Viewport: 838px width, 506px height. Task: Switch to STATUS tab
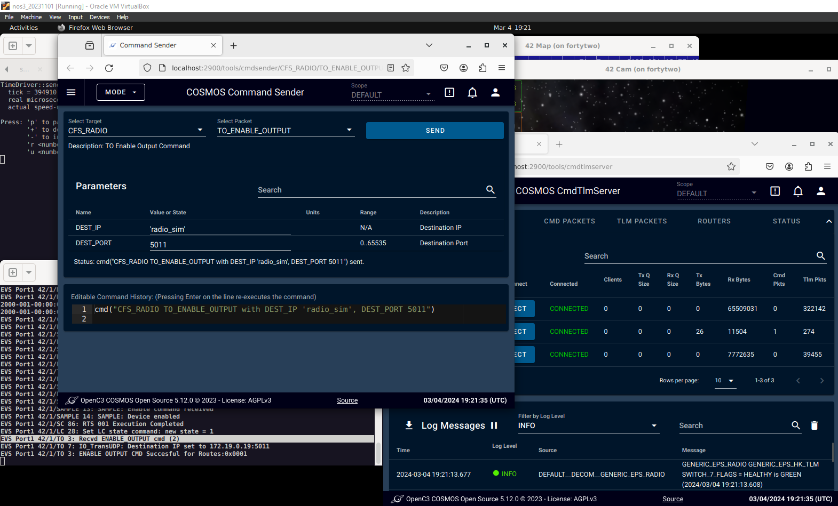pos(787,221)
